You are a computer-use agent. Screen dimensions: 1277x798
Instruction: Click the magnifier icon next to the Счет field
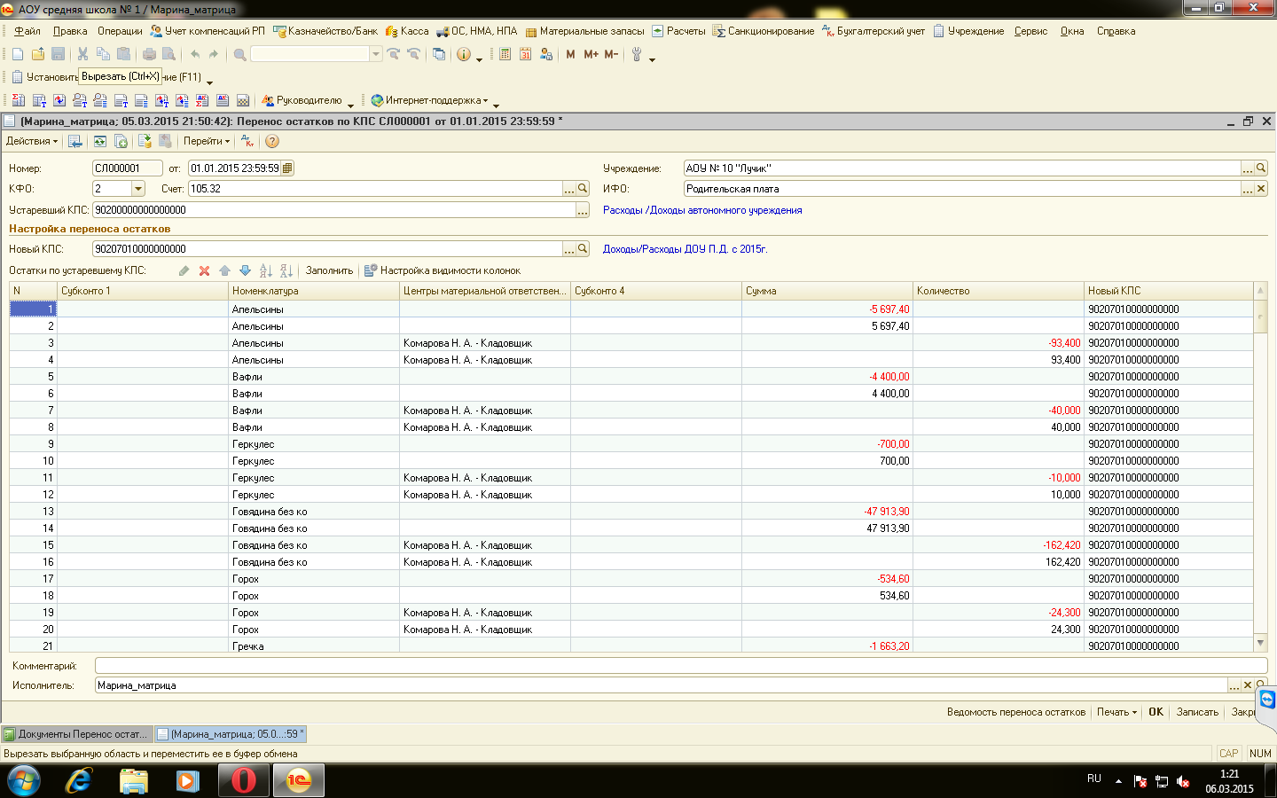tap(583, 189)
